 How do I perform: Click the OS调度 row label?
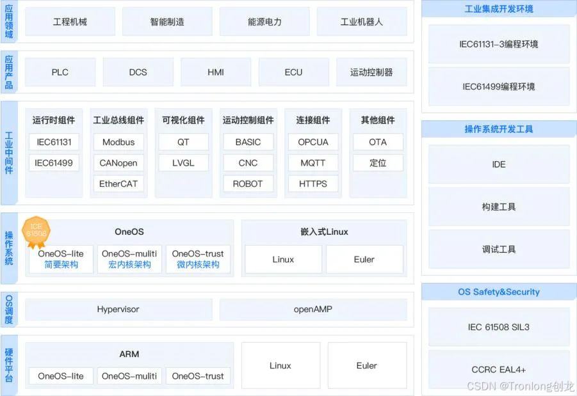pyautogui.click(x=9, y=310)
